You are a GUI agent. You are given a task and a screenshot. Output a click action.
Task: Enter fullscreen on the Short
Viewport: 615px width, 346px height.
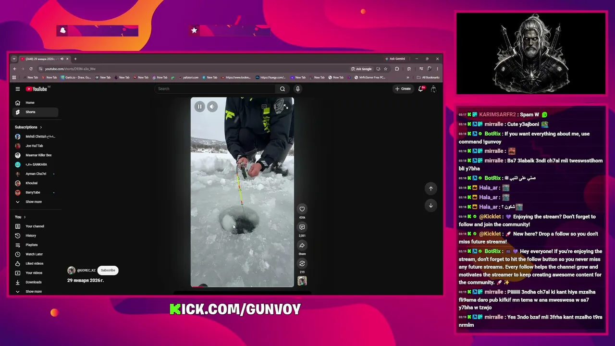(x=286, y=107)
